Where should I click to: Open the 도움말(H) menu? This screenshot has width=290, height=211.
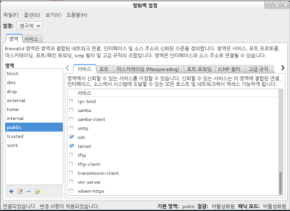(x=77, y=15)
